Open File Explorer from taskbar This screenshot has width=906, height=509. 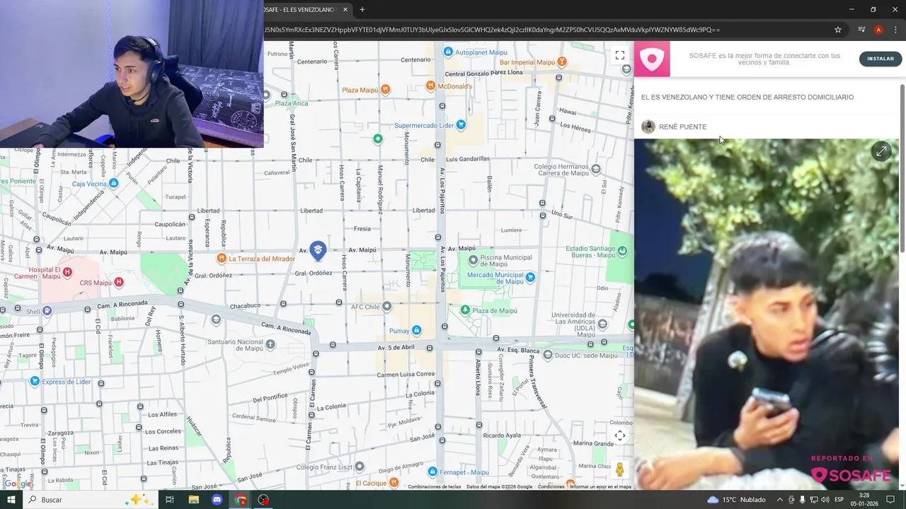coord(193,500)
